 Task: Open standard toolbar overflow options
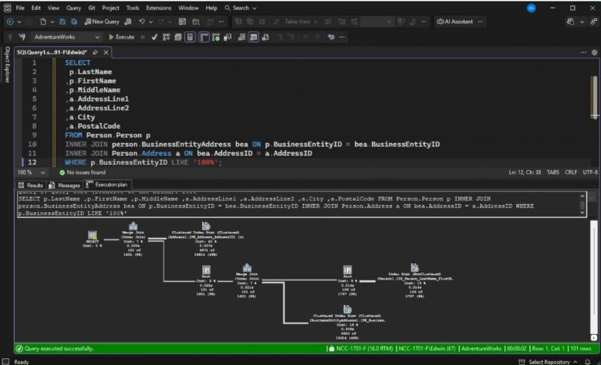(x=221, y=22)
